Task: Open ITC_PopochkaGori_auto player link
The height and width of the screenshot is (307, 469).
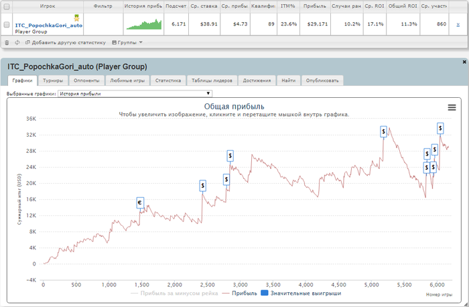Action: click(49, 25)
